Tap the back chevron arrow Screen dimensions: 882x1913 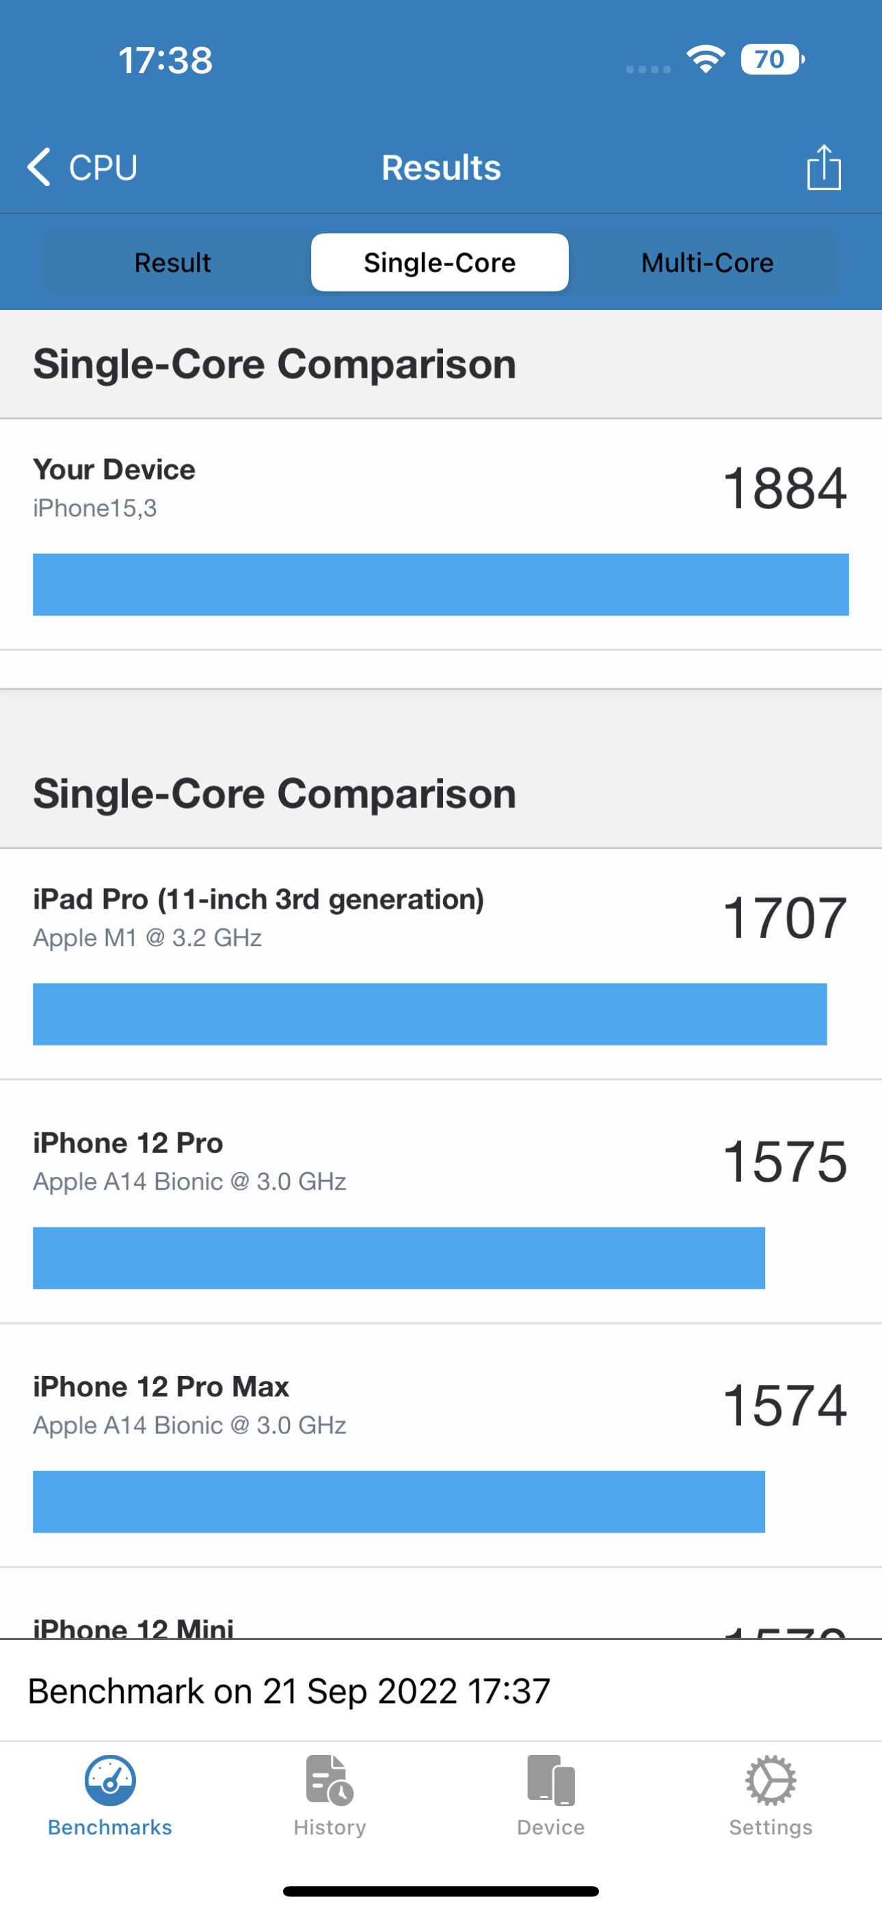pos(38,166)
